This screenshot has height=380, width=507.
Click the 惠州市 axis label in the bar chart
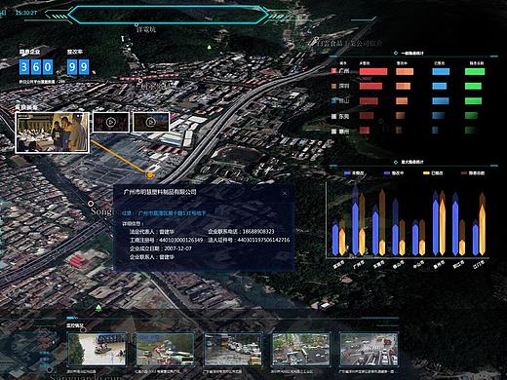pyautogui.click(x=439, y=265)
